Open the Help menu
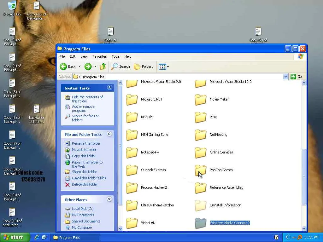Image resolution: width=323 pixels, height=242 pixels. [128, 56]
